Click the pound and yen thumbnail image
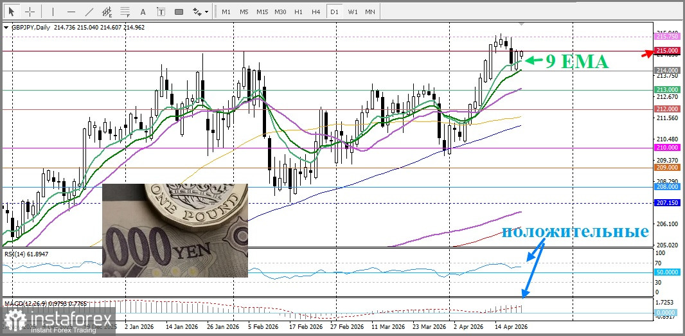 click(x=175, y=230)
